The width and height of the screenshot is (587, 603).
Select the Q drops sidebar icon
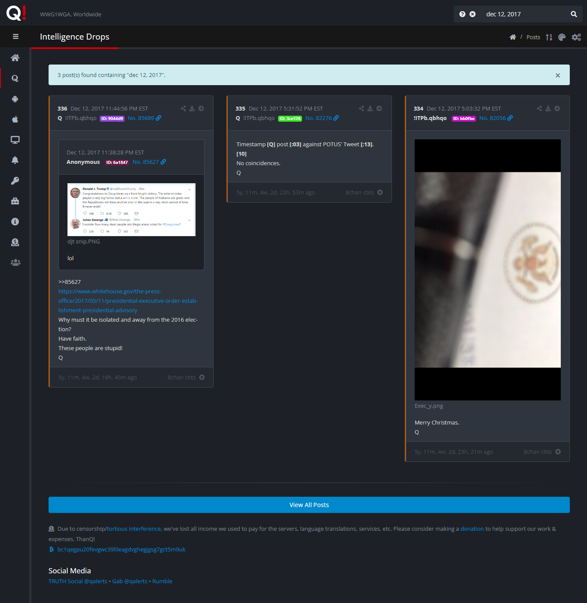click(x=15, y=78)
